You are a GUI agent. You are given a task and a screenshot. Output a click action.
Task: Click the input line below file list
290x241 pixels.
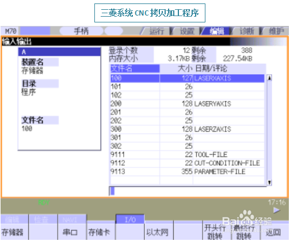[188, 191]
